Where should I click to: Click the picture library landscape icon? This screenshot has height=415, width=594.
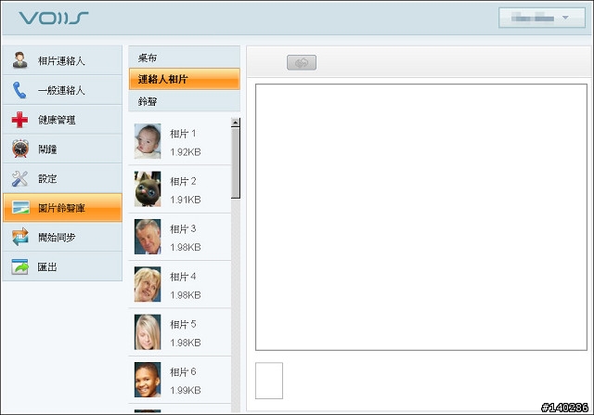coord(20,208)
